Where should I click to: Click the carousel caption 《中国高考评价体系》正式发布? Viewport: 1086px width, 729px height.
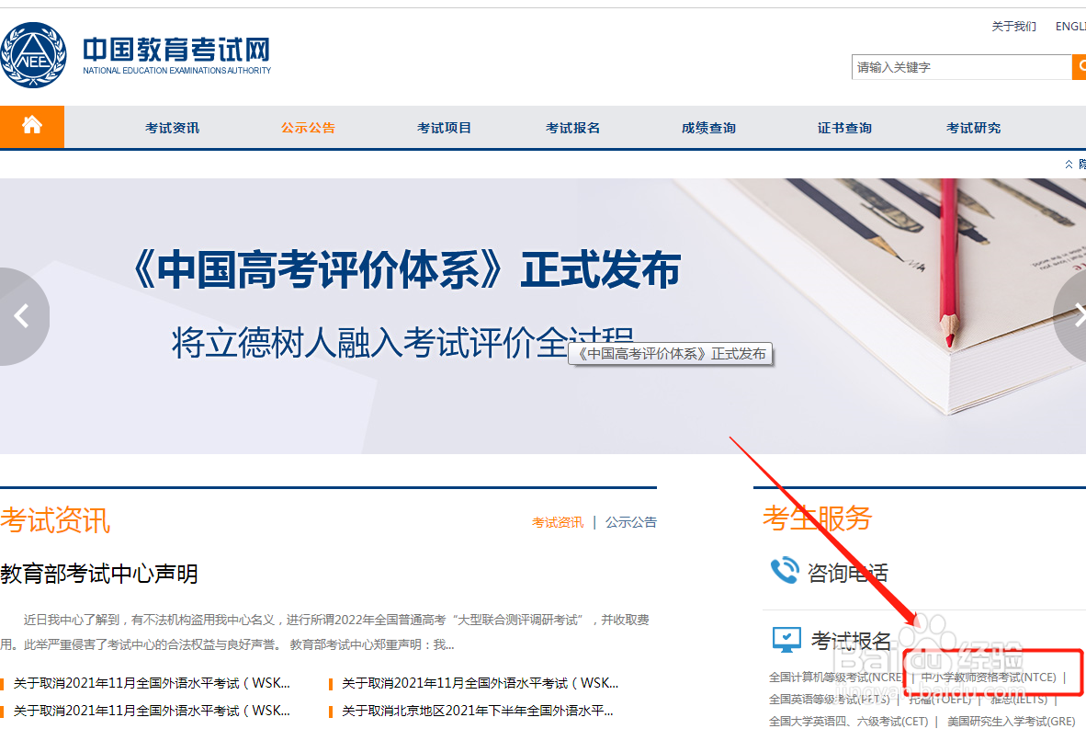(670, 353)
